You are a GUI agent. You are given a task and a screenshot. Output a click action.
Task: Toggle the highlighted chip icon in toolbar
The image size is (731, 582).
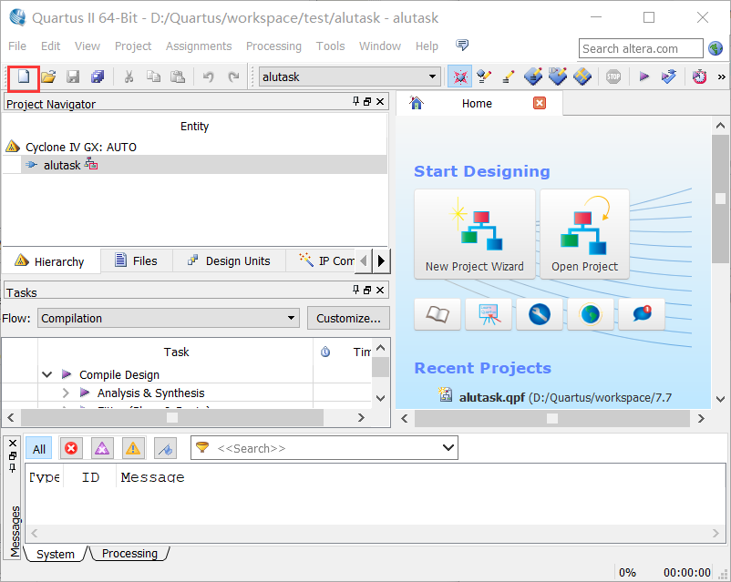(x=459, y=77)
